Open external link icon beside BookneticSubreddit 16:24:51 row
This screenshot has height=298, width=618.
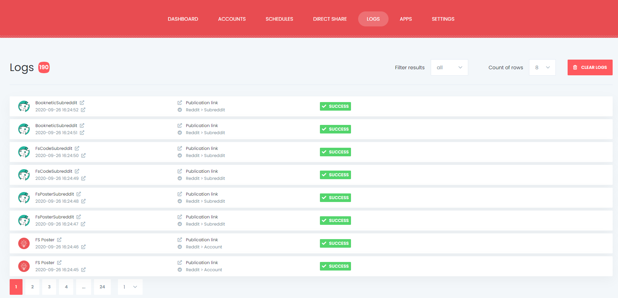coord(82,125)
